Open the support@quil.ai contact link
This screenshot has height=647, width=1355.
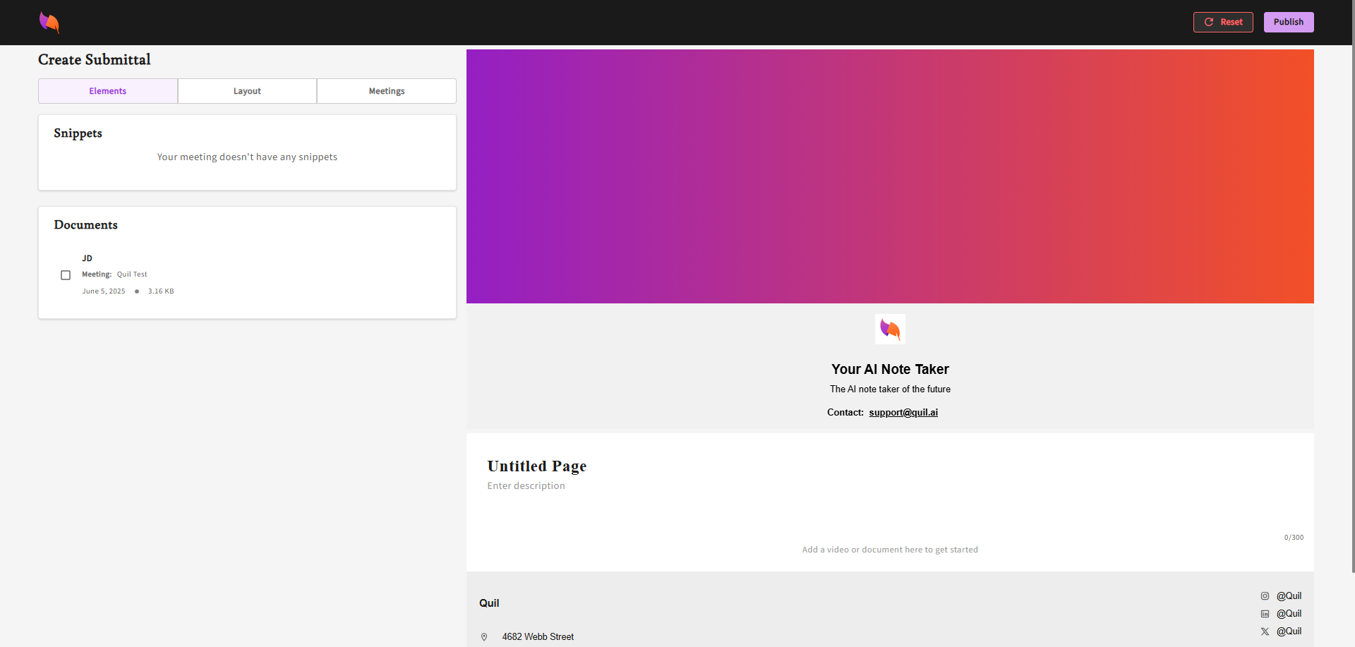pos(903,413)
